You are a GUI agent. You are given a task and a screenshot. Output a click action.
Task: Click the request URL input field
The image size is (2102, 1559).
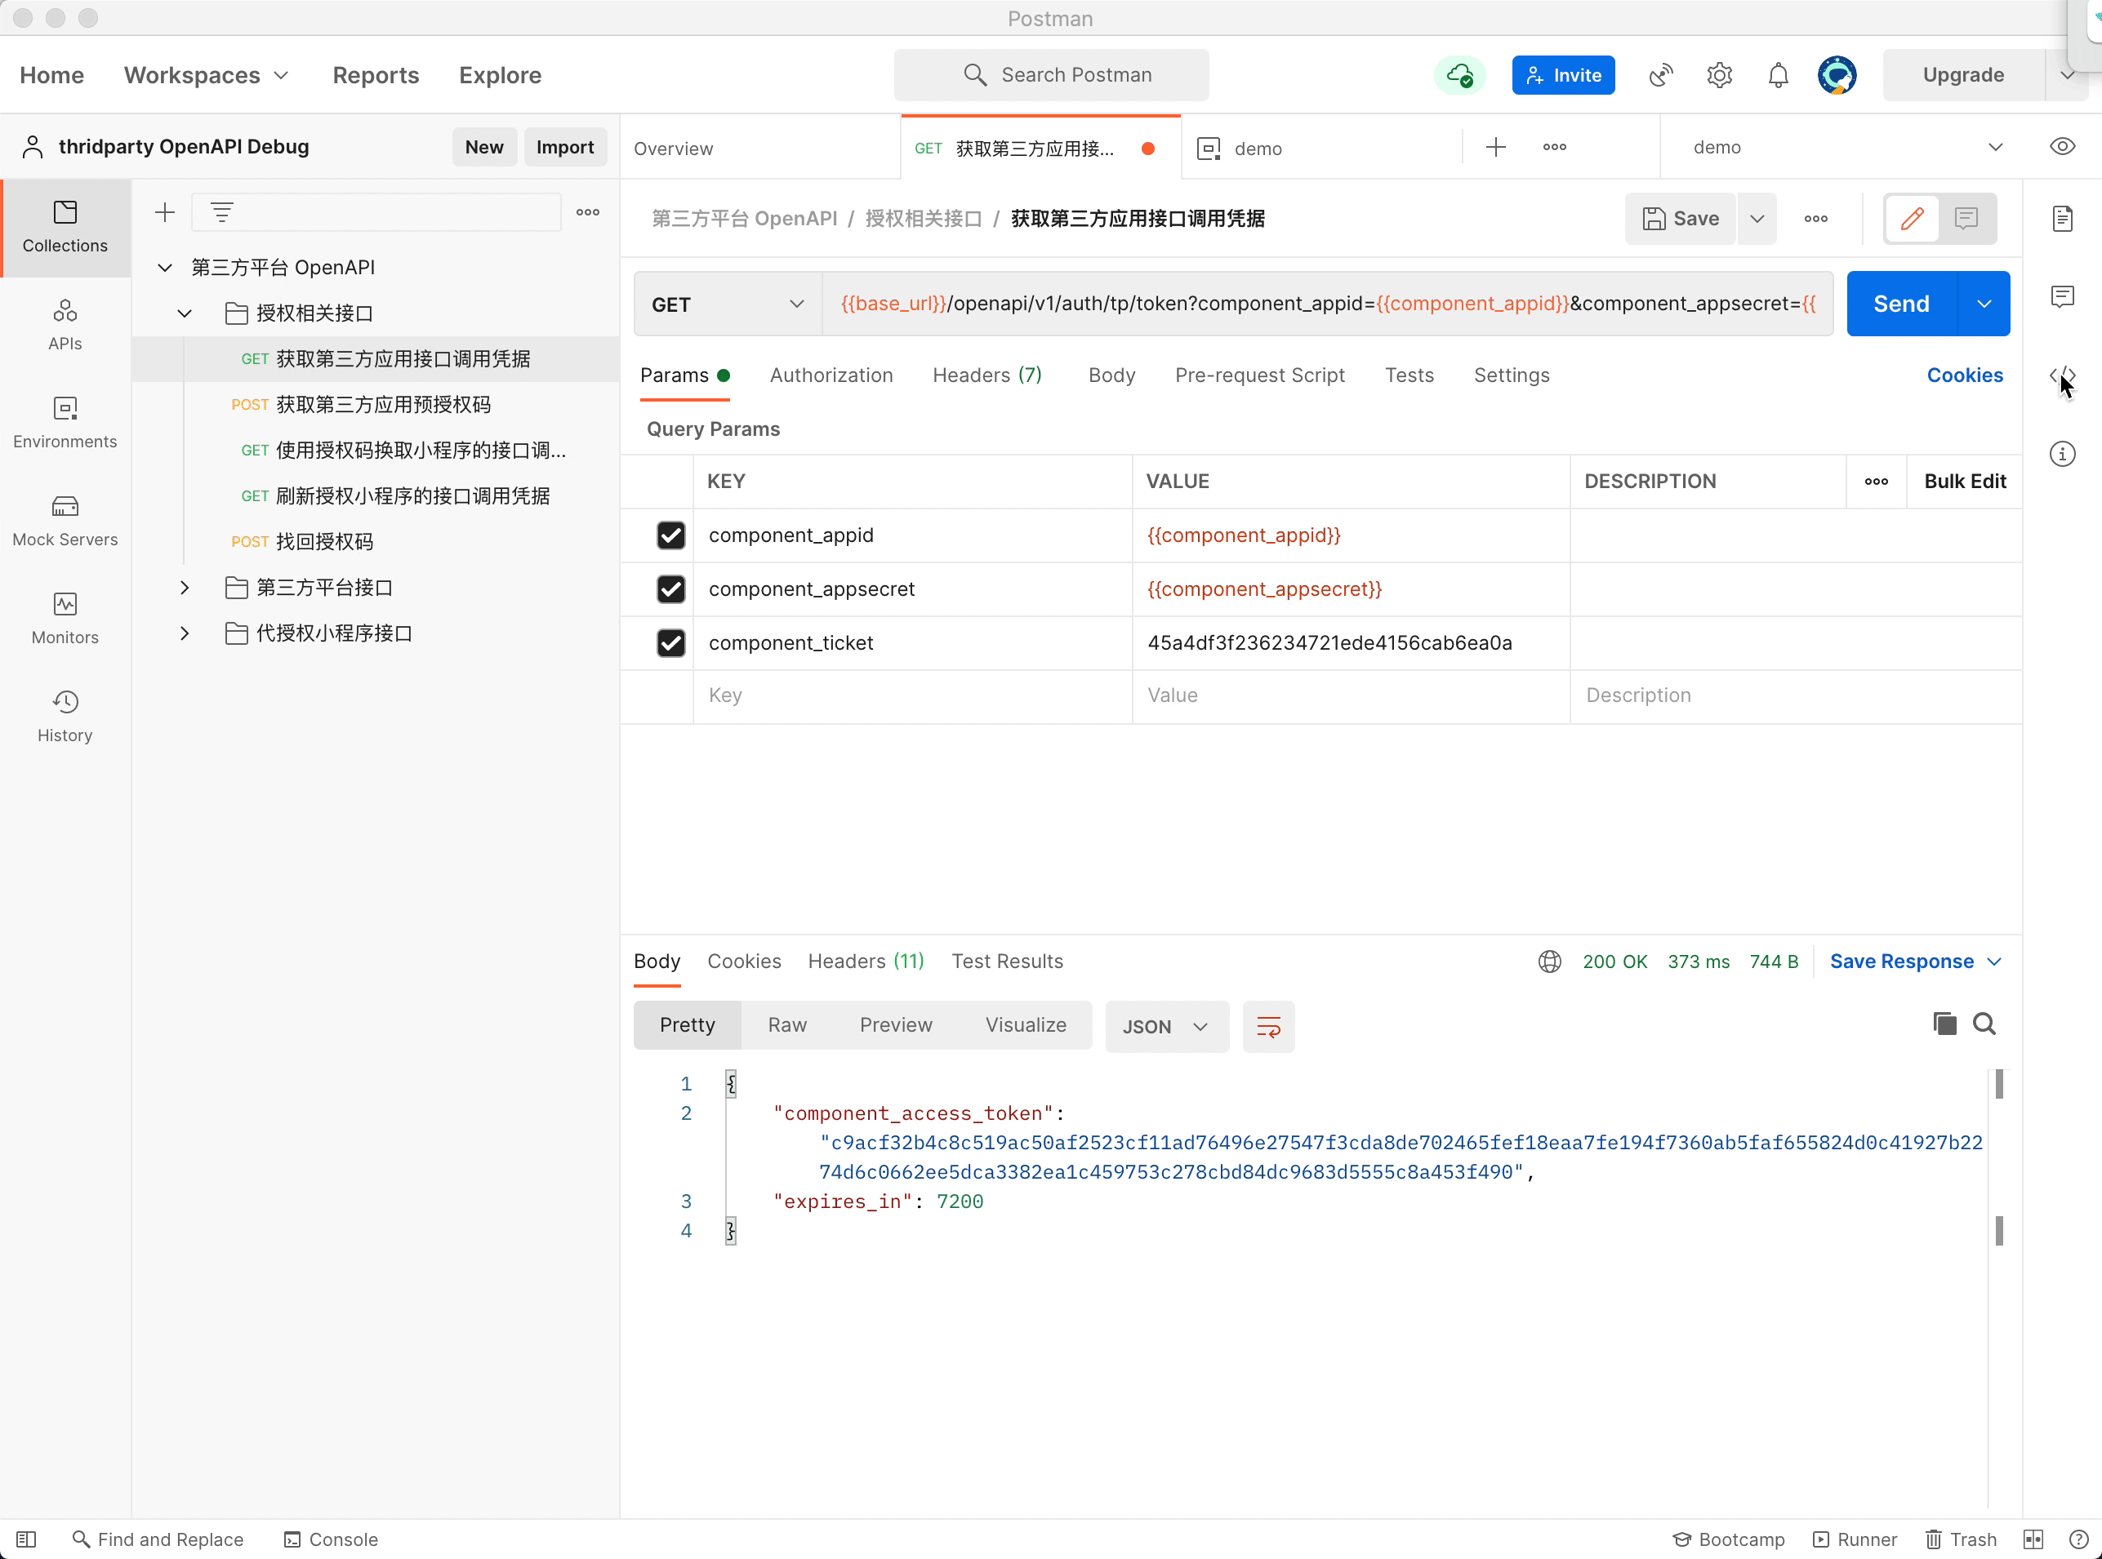click(1327, 304)
